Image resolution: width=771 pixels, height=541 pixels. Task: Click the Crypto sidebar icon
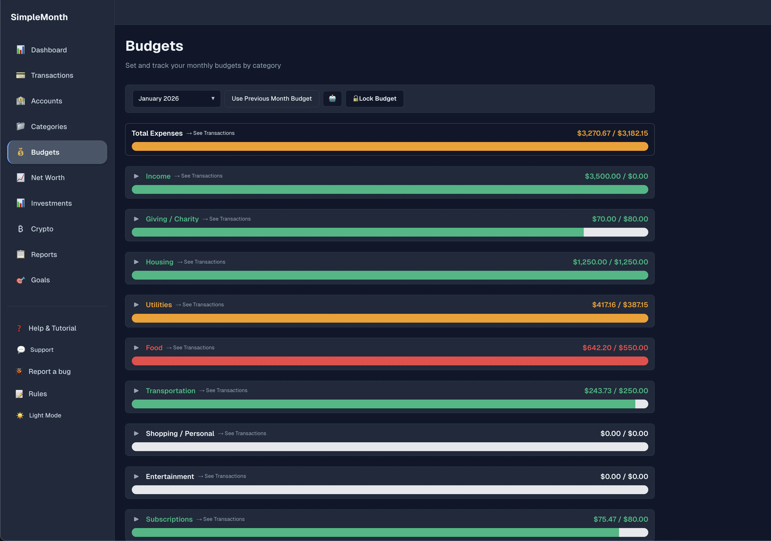coord(20,229)
